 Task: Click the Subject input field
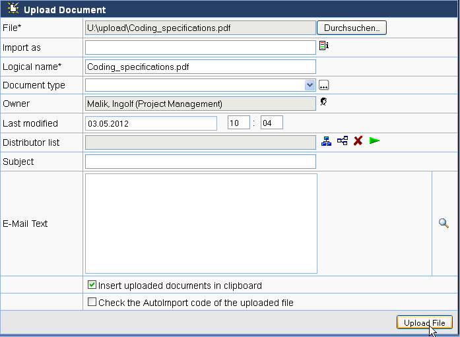[201, 162]
